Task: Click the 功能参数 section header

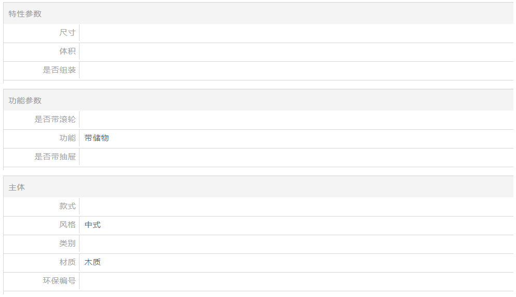Action: [x=25, y=101]
